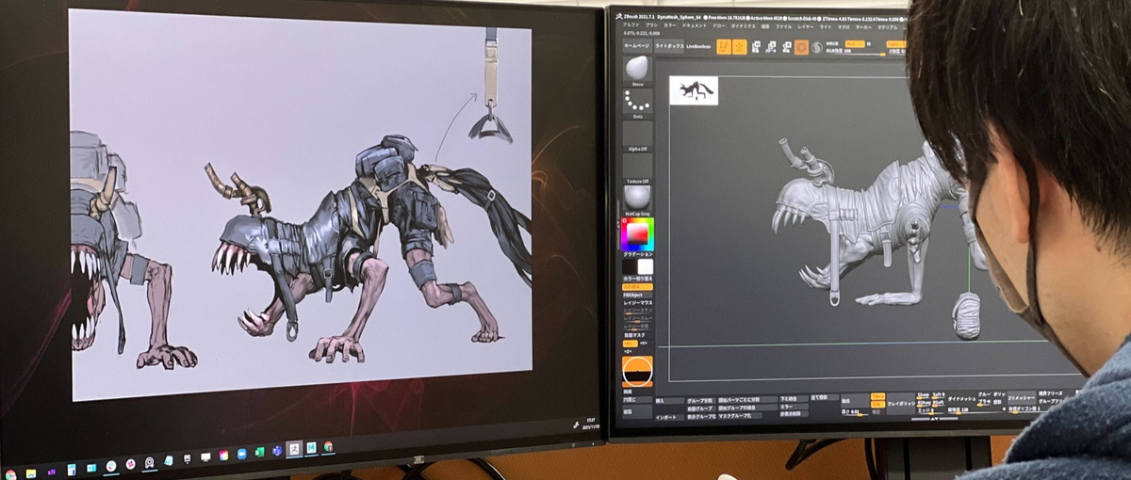This screenshot has width=1131, height=480.
Task: Toggle ZBrush Edit mode button
Action: point(724,46)
